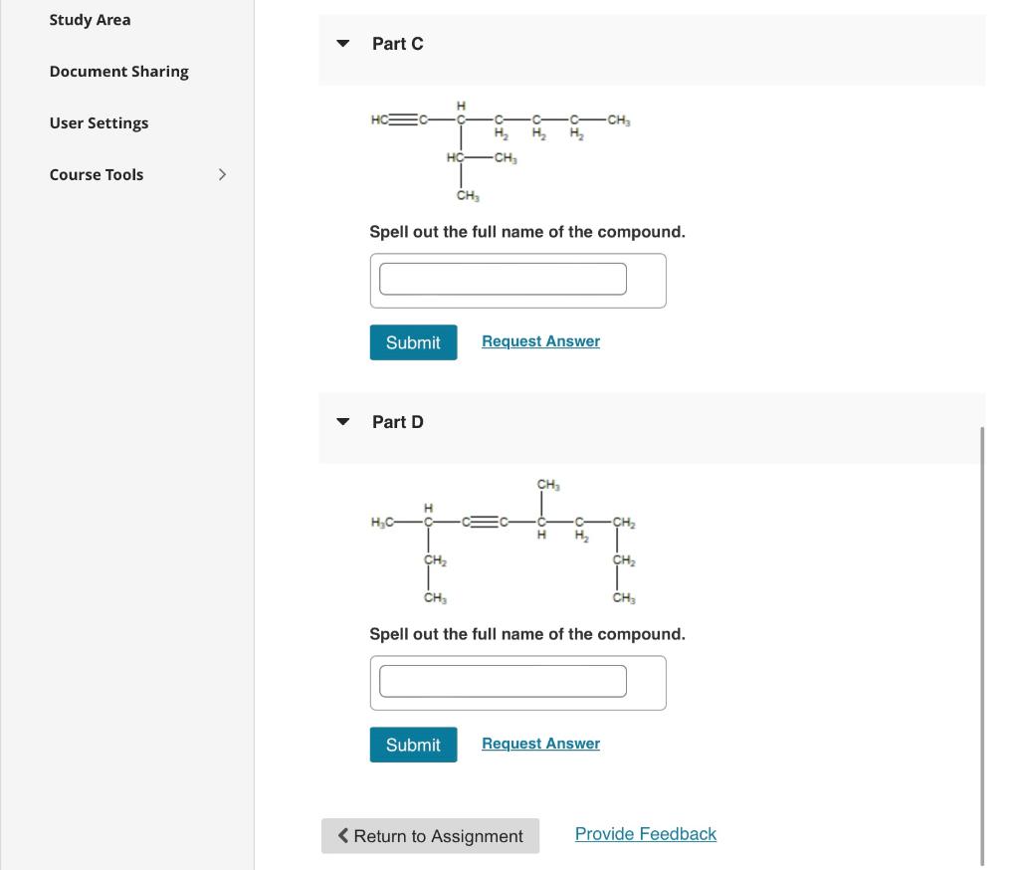Submit the Part D answer

(413, 744)
